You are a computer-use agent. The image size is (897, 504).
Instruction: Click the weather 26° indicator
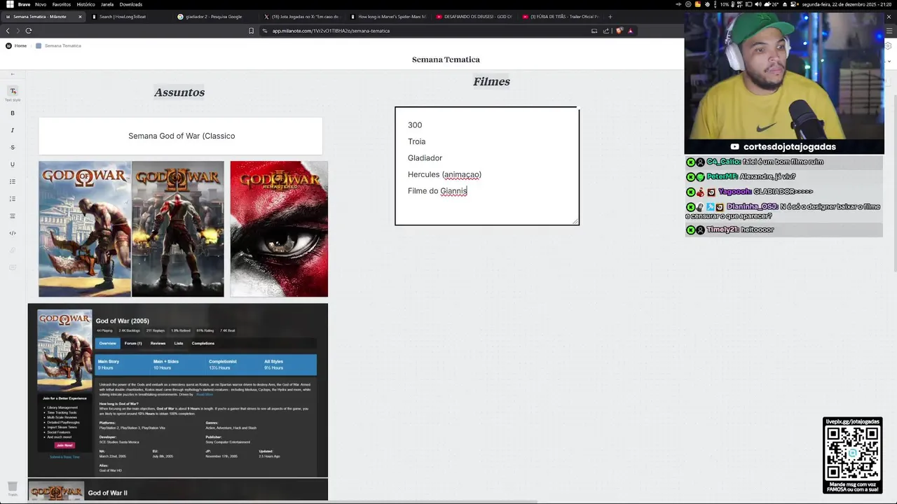772,4
